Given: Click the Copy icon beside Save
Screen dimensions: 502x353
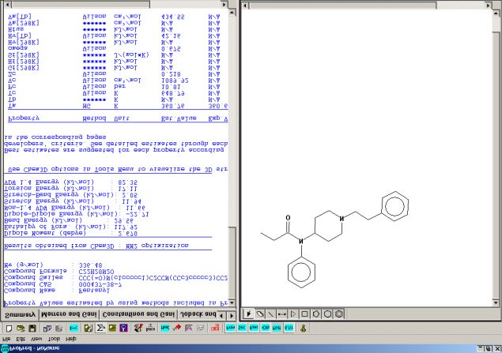Looking at the screenshot, I should click(47, 329).
